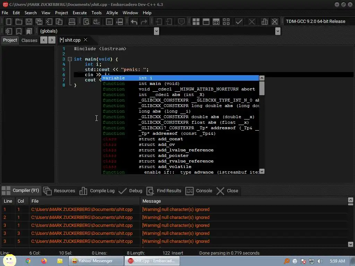
Task: Click the Firefox taskbar icon
Action: [44, 261]
